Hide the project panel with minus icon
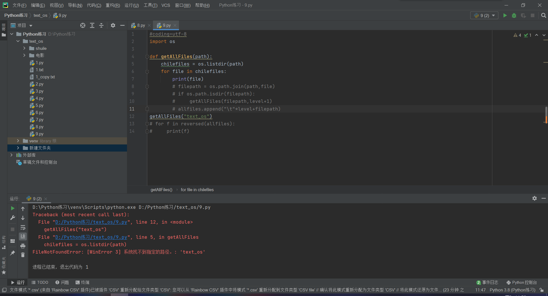 click(x=122, y=25)
